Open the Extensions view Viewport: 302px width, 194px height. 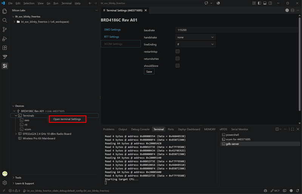point(5,48)
